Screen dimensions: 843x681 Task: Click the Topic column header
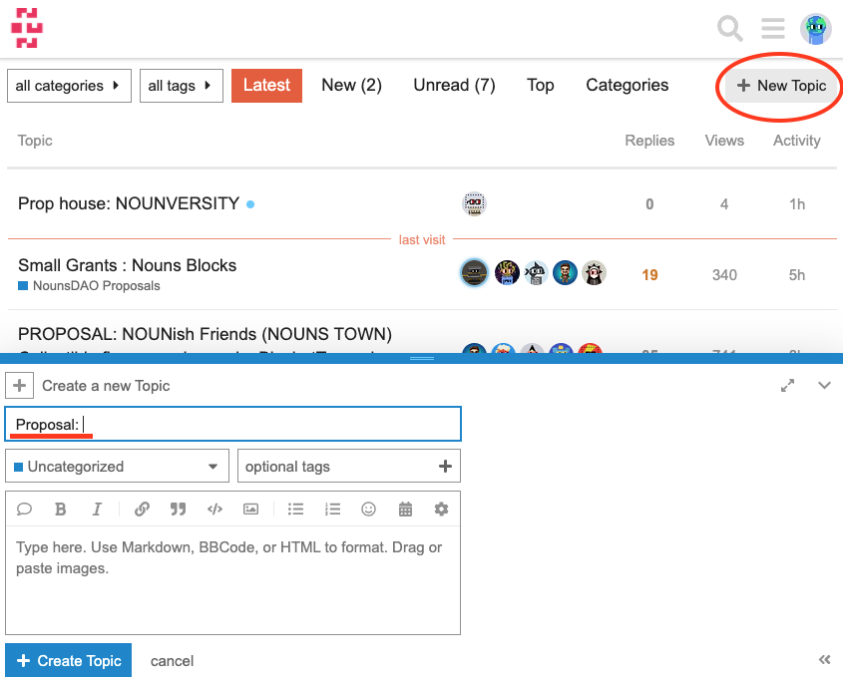[x=35, y=141]
